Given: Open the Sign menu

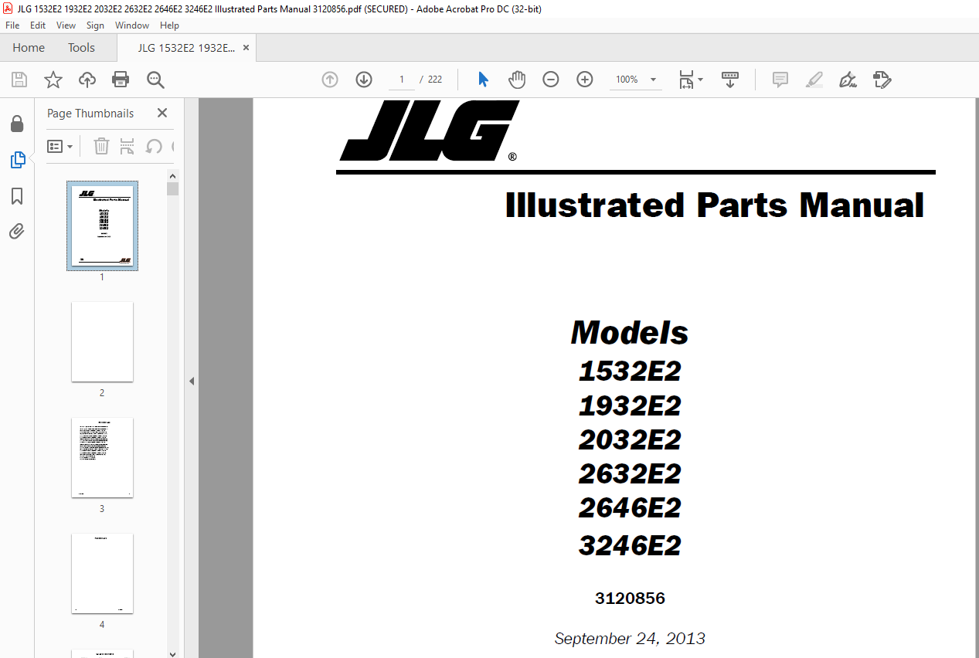Looking at the screenshot, I should pos(95,25).
